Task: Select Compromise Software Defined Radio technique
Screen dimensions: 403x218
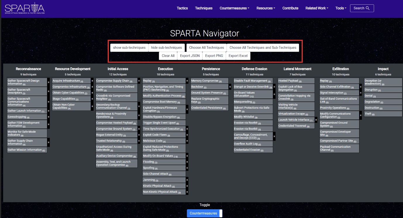Action: tap(117, 88)
